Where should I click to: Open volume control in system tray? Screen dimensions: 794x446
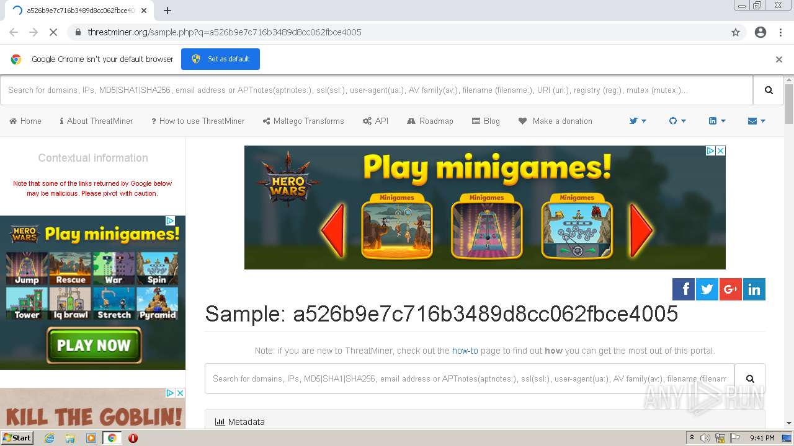(x=705, y=438)
